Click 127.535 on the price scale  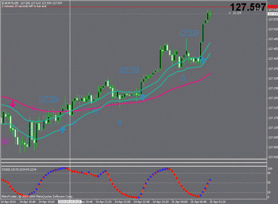[273, 29]
